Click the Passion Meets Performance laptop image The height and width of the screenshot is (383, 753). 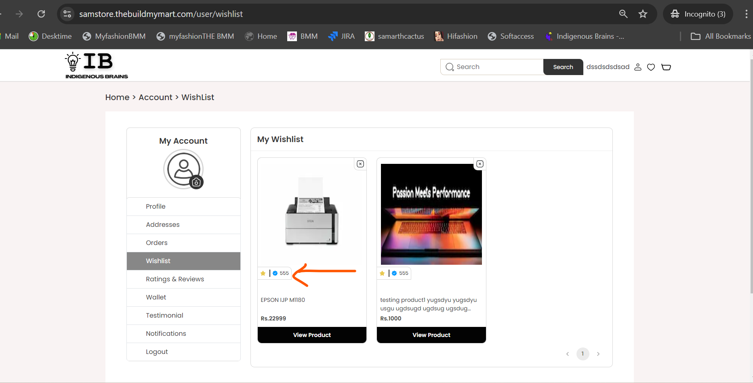(x=431, y=214)
